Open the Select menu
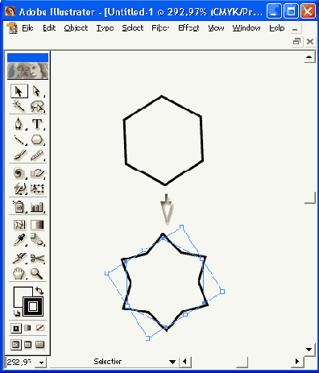 [133, 28]
